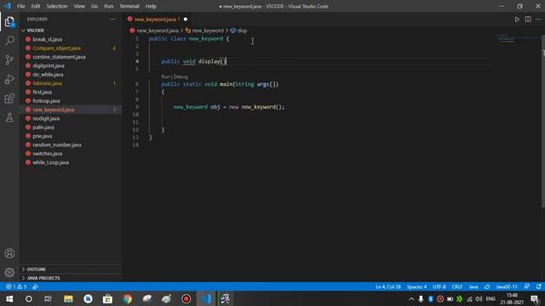Click the disp method breadcrumb
The height and width of the screenshot is (306, 545).
pos(242,31)
